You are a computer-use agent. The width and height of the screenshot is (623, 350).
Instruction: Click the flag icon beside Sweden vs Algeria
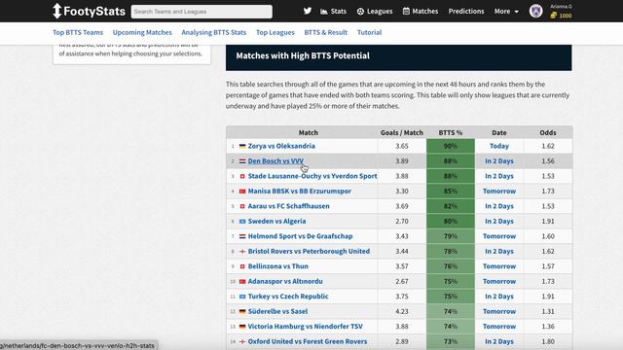click(242, 222)
